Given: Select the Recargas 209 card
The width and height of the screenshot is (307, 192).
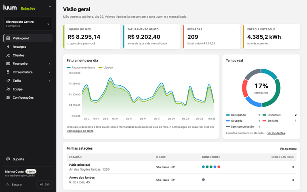Looking at the screenshot, I should click(x=212, y=37).
